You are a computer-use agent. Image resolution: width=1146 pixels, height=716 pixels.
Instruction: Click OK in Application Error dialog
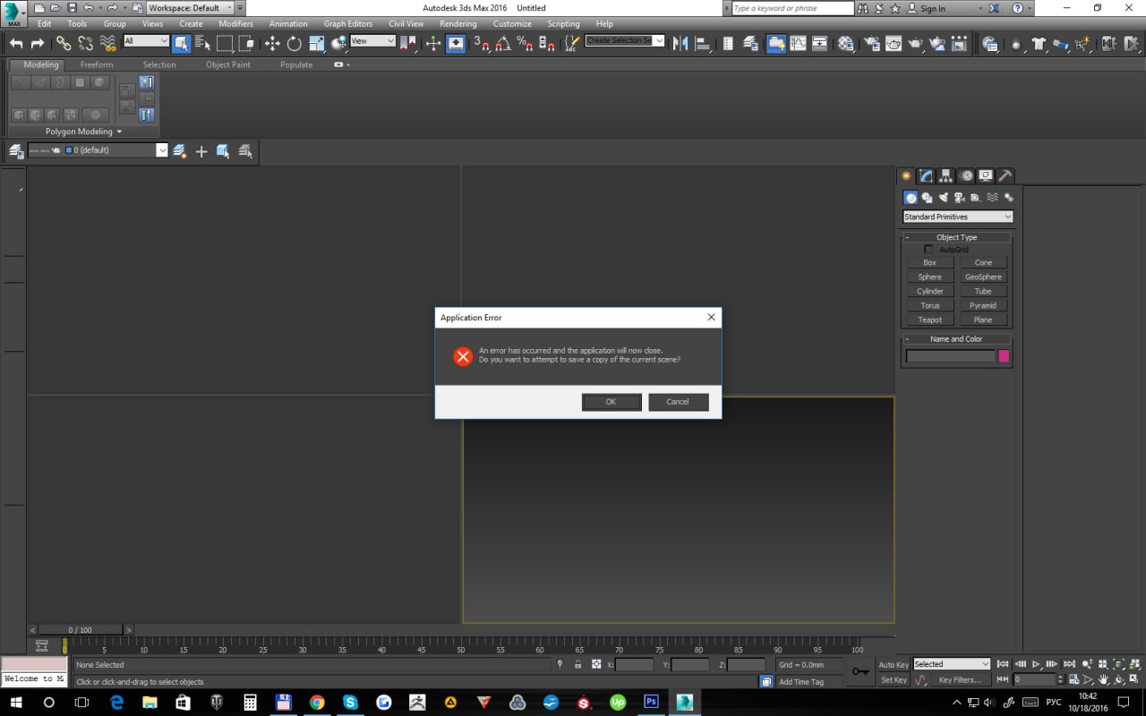611,402
